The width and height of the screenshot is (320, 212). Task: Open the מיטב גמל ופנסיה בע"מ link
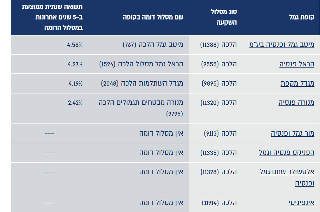tap(281, 45)
